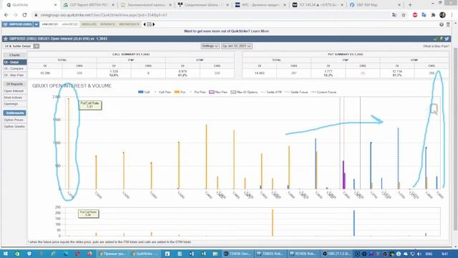This screenshot has width=458, height=258.
Task: Select the Mondays expiration tab
Action: click(x=107, y=24)
